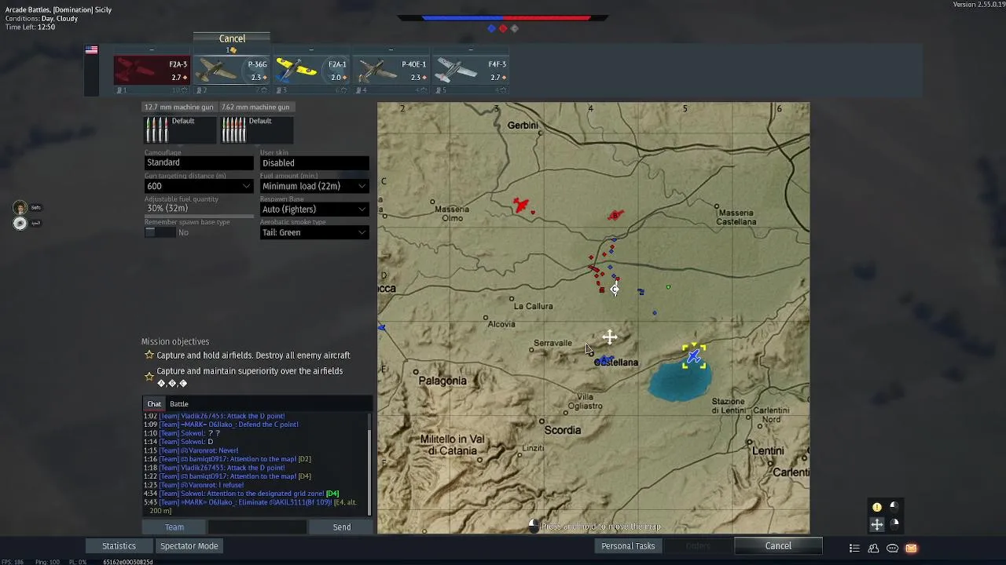Viewport: 1006px width, 565px height.
Task: Select the highlighted blue spawn airfield icon
Action: coord(693,357)
